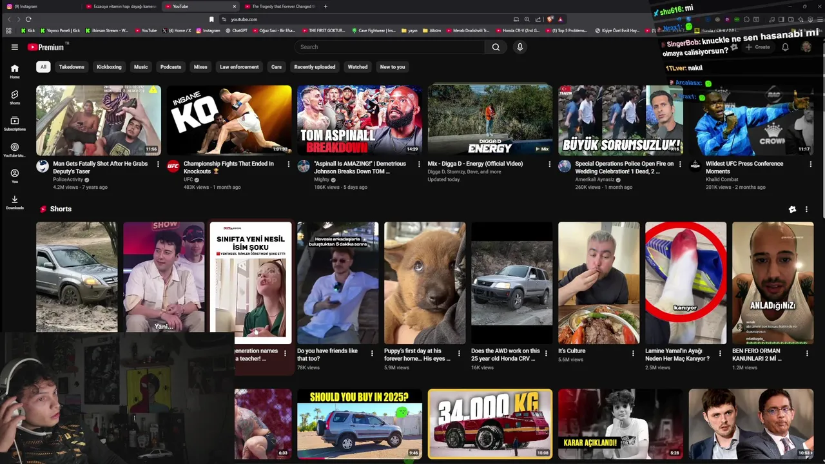Image resolution: width=825 pixels, height=464 pixels.
Task: Open YouTube Music in the sidebar
Action: click(x=15, y=150)
